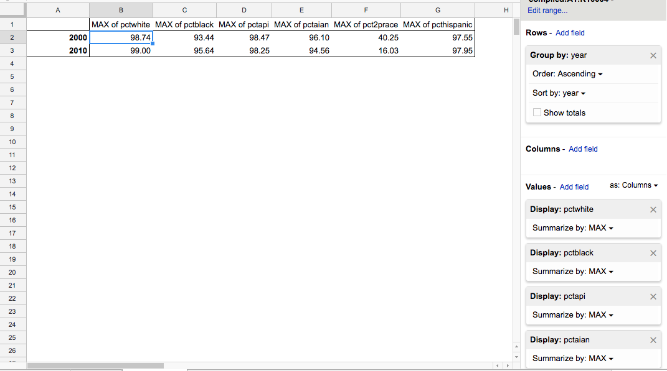Click the scroll right arrow
The width and height of the screenshot is (667, 371).
coord(508,365)
